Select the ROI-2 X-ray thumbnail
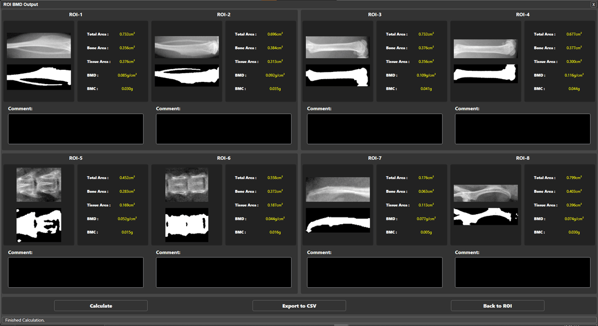598x326 pixels. [187, 47]
